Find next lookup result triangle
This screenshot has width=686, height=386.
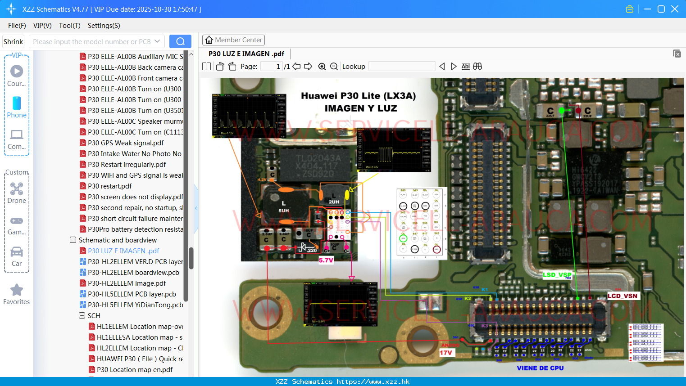[454, 66]
